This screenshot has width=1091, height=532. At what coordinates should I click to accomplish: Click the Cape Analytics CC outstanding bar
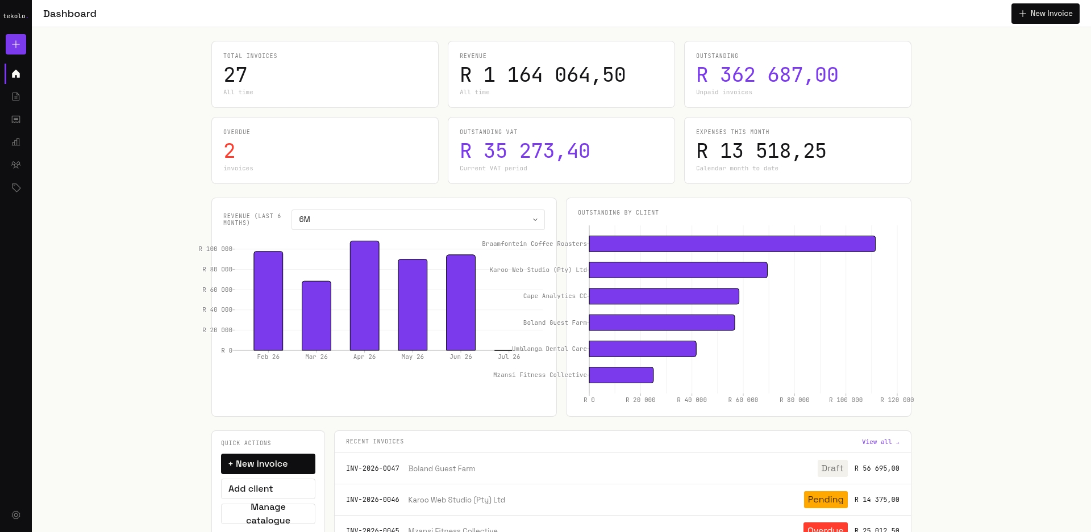(x=664, y=296)
